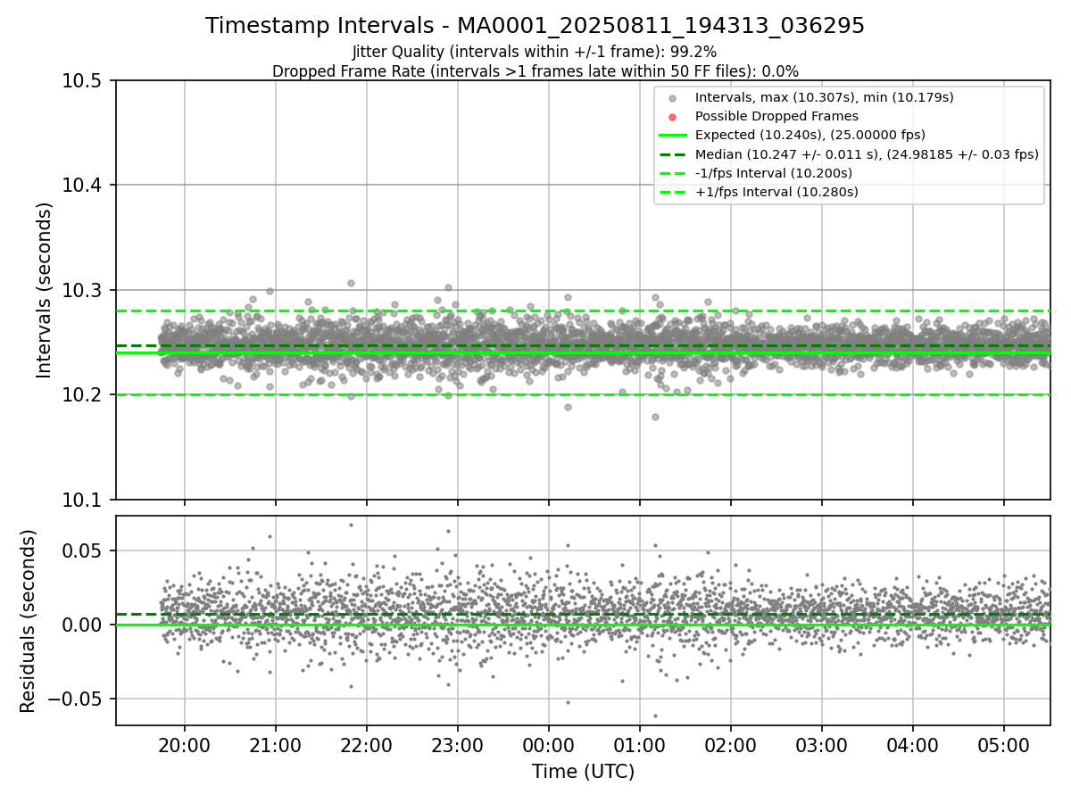
Task: Select legend entry 'Possible Dropped Frames'
Action: pos(776,116)
